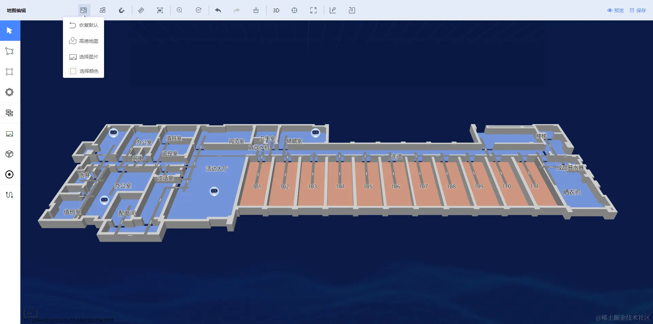Click the robot marker beside 储藏室
The width and height of the screenshot is (653, 324).
(316, 132)
